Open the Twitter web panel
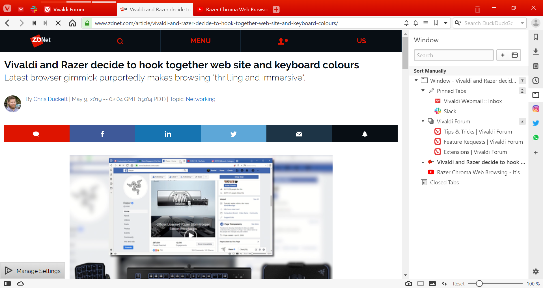 (536, 123)
